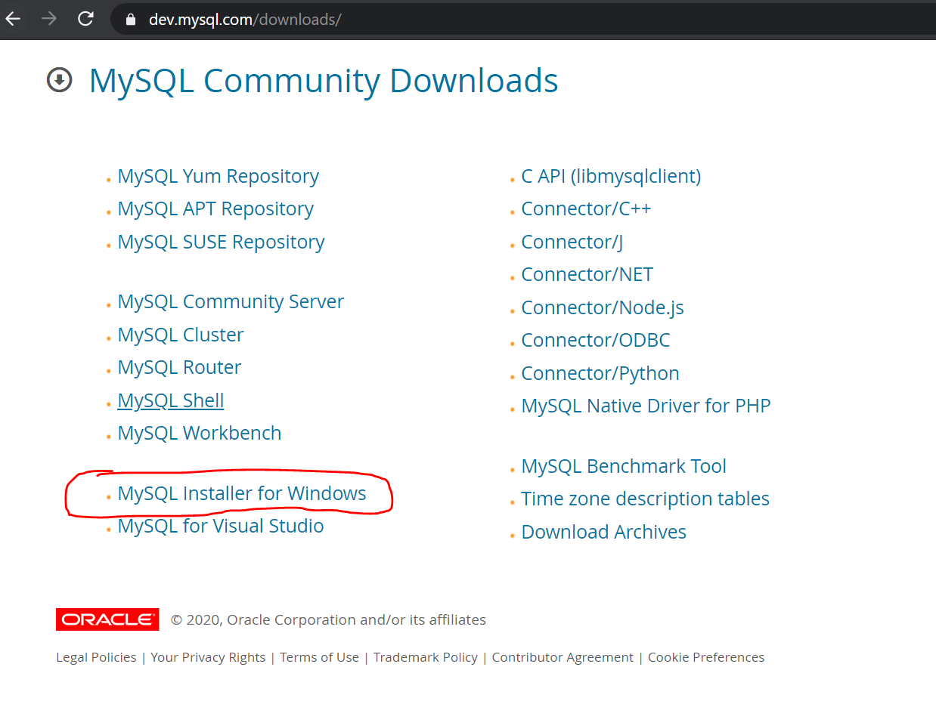Open the C API (libmysqlclient) link
Viewport: 936px width, 701px height.
point(611,177)
